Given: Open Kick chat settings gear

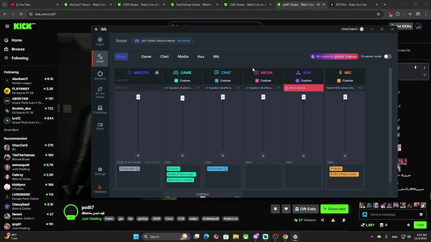Looking at the screenshot, I should (x=408, y=225).
